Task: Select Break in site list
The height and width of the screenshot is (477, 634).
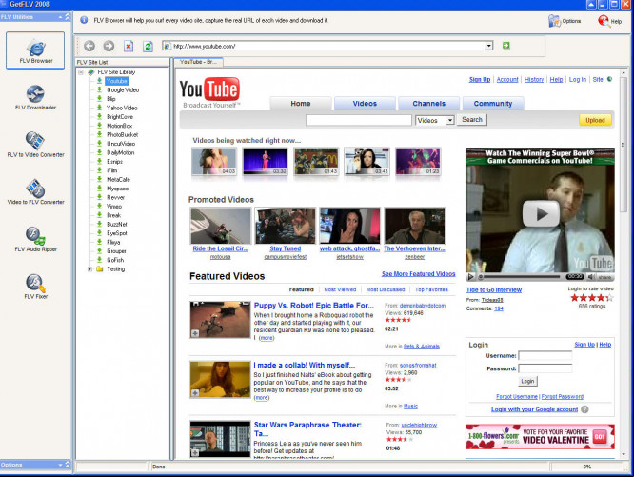Action: 113,215
